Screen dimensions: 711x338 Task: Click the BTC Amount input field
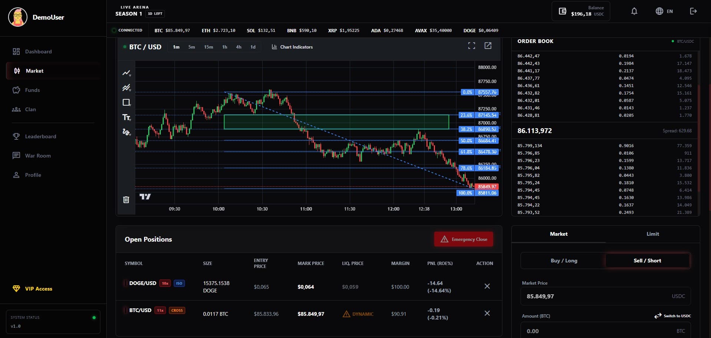point(605,331)
